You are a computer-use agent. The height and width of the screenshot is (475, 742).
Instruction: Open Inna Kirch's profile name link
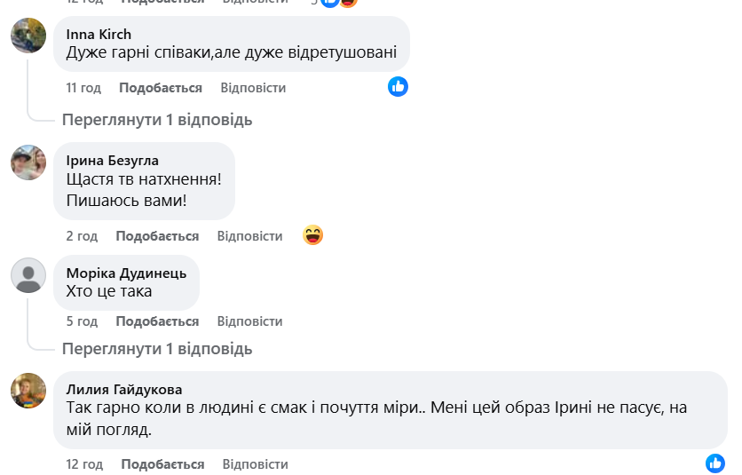click(x=99, y=35)
